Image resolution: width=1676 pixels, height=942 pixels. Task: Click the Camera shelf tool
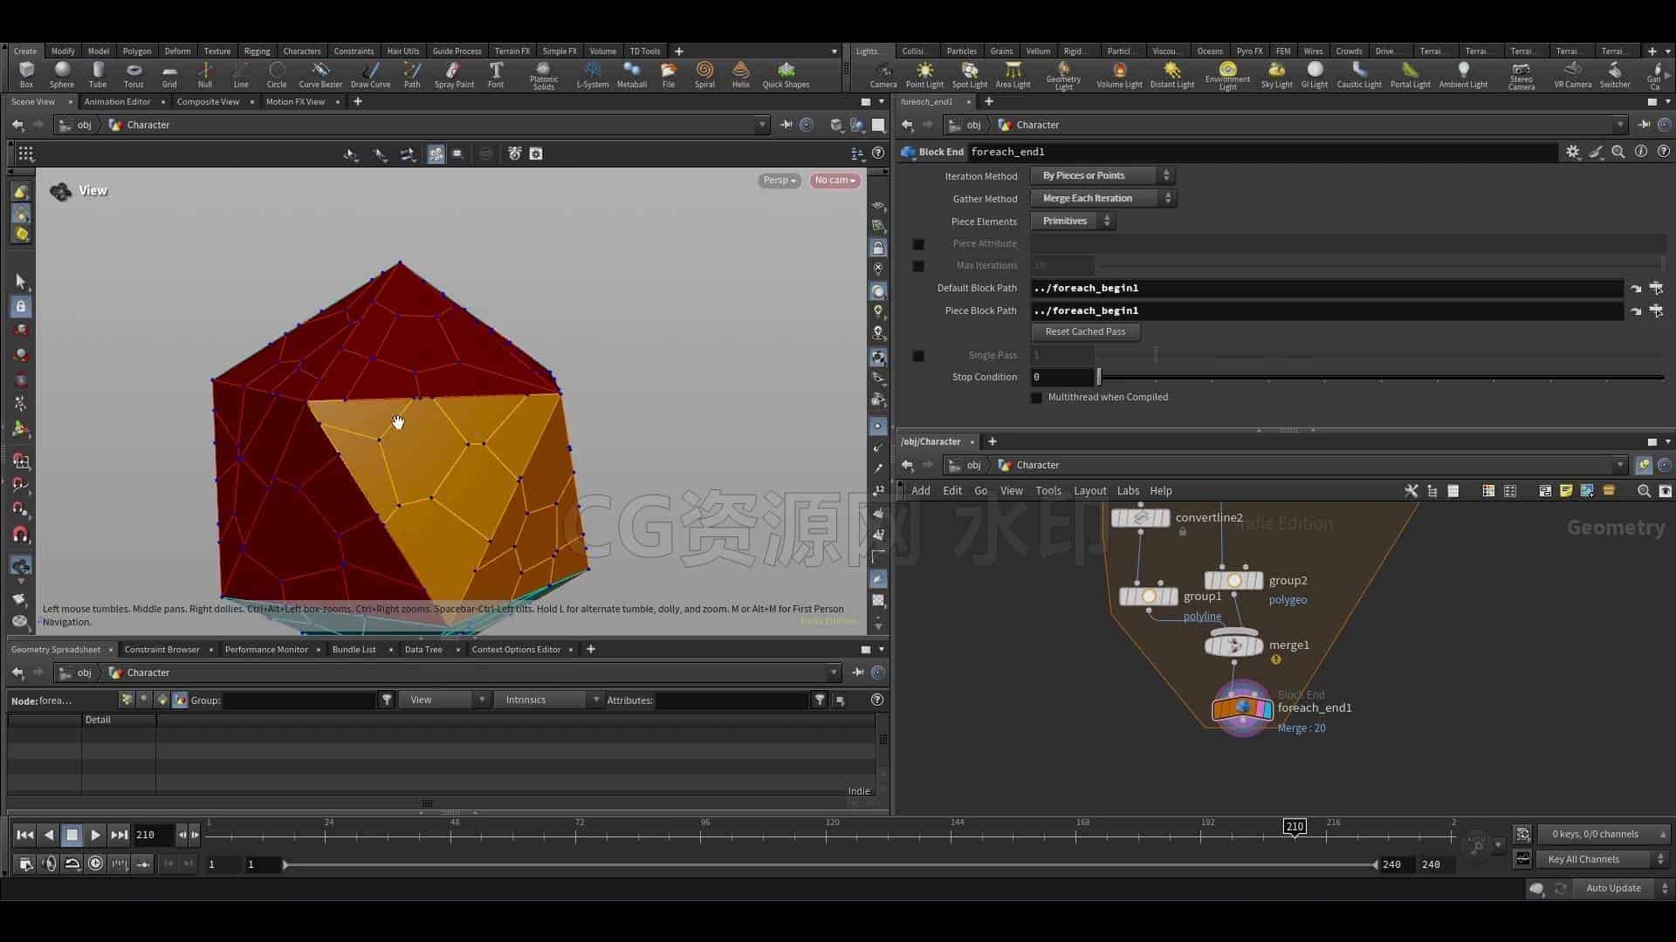coord(883,75)
